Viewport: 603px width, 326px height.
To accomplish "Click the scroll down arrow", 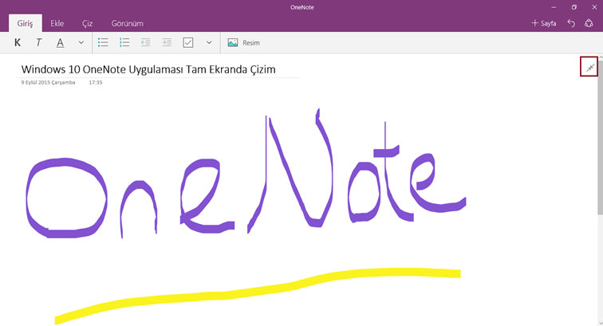I will (601, 324).
